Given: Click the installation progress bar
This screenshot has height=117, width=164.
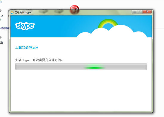Looking at the screenshot, I should [x=81, y=66].
